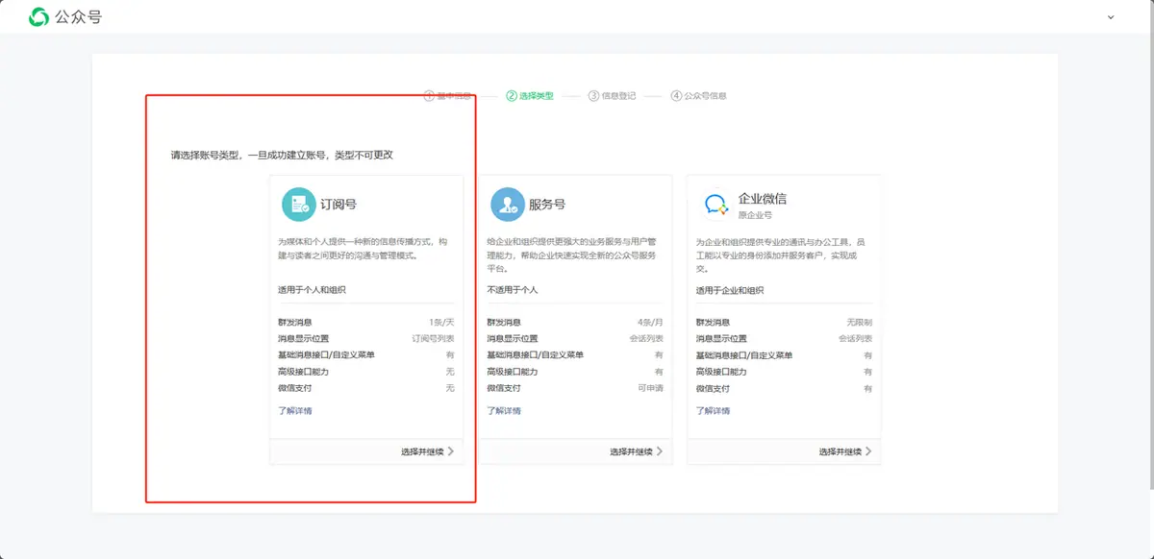Click 基础消息接口/自定义菜单 label in 服务号 card
1154x559 pixels.
click(x=535, y=355)
